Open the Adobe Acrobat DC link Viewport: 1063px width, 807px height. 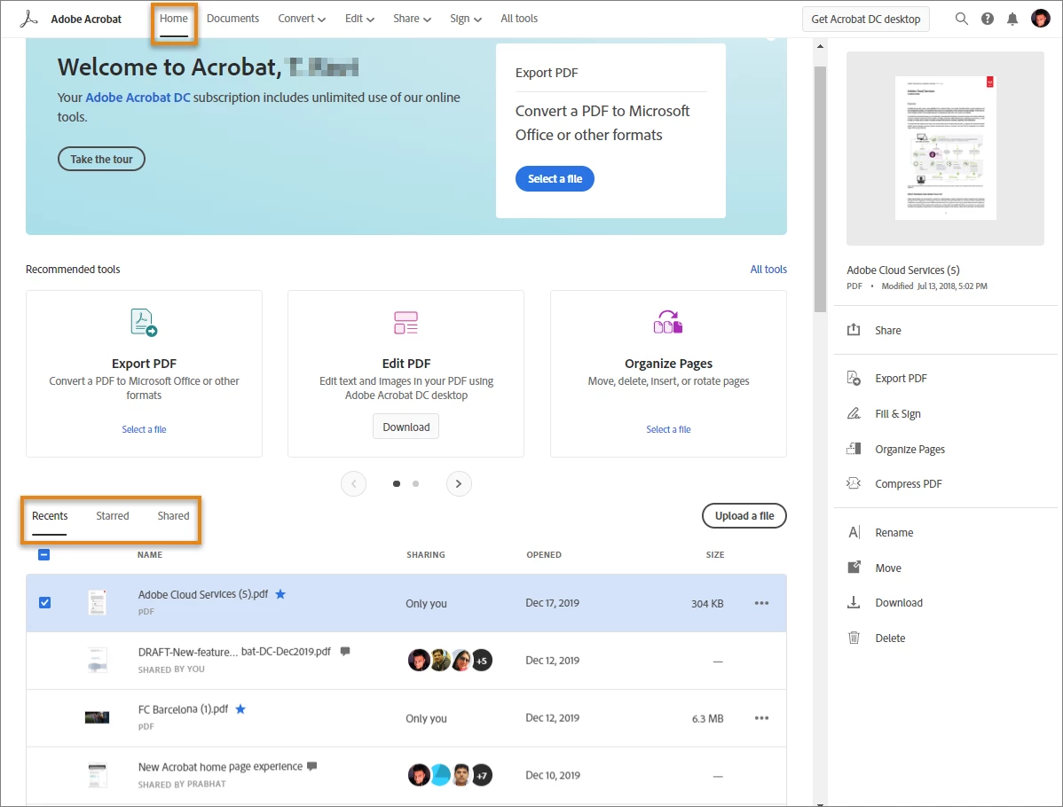(138, 98)
